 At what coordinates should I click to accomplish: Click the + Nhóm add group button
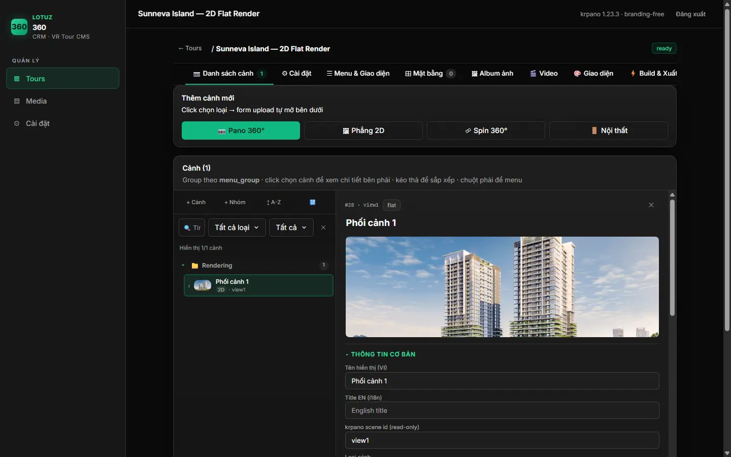(235, 202)
